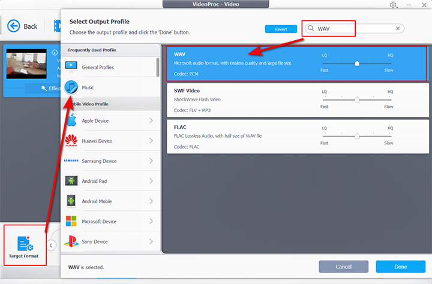This screenshot has width=432, height=284.
Task: Expand Android Mobile chevron
Action: click(x=151, y=201)
